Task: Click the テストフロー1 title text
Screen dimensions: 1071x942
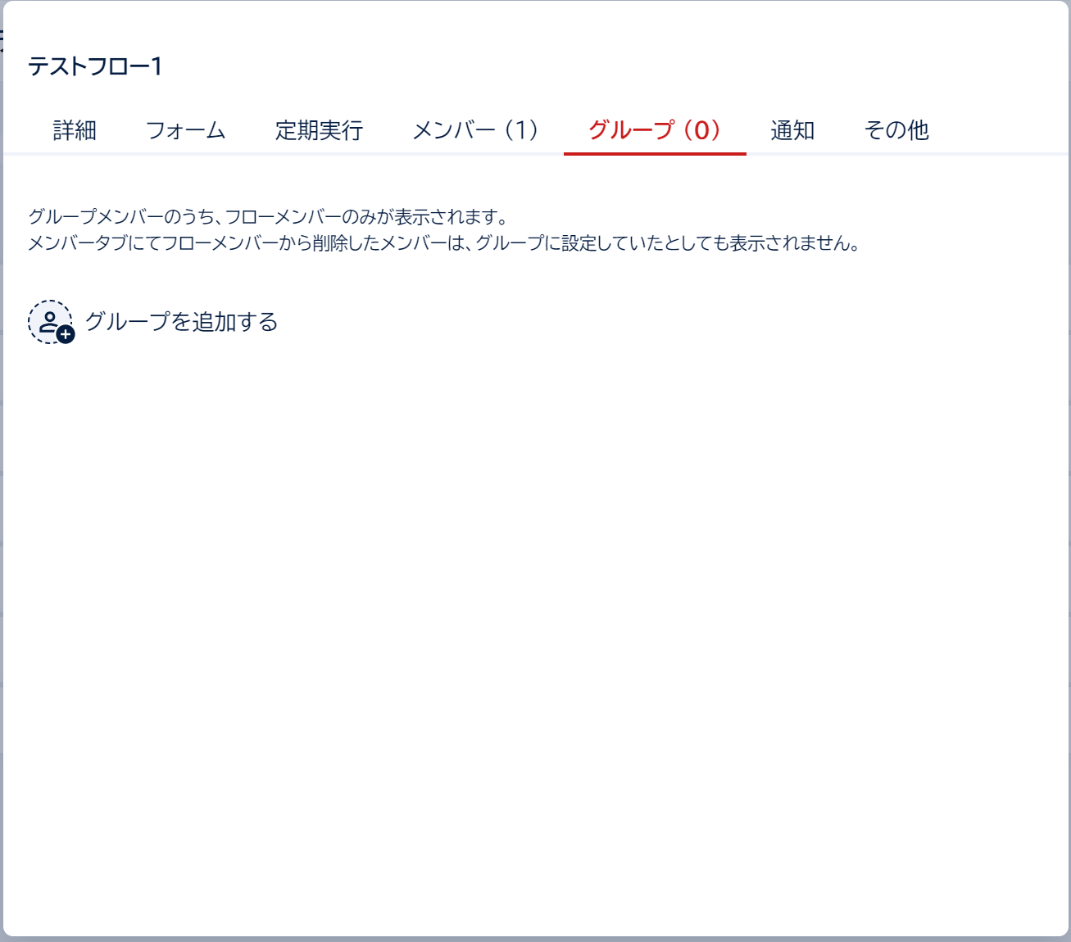Action: tap(95, 66)
